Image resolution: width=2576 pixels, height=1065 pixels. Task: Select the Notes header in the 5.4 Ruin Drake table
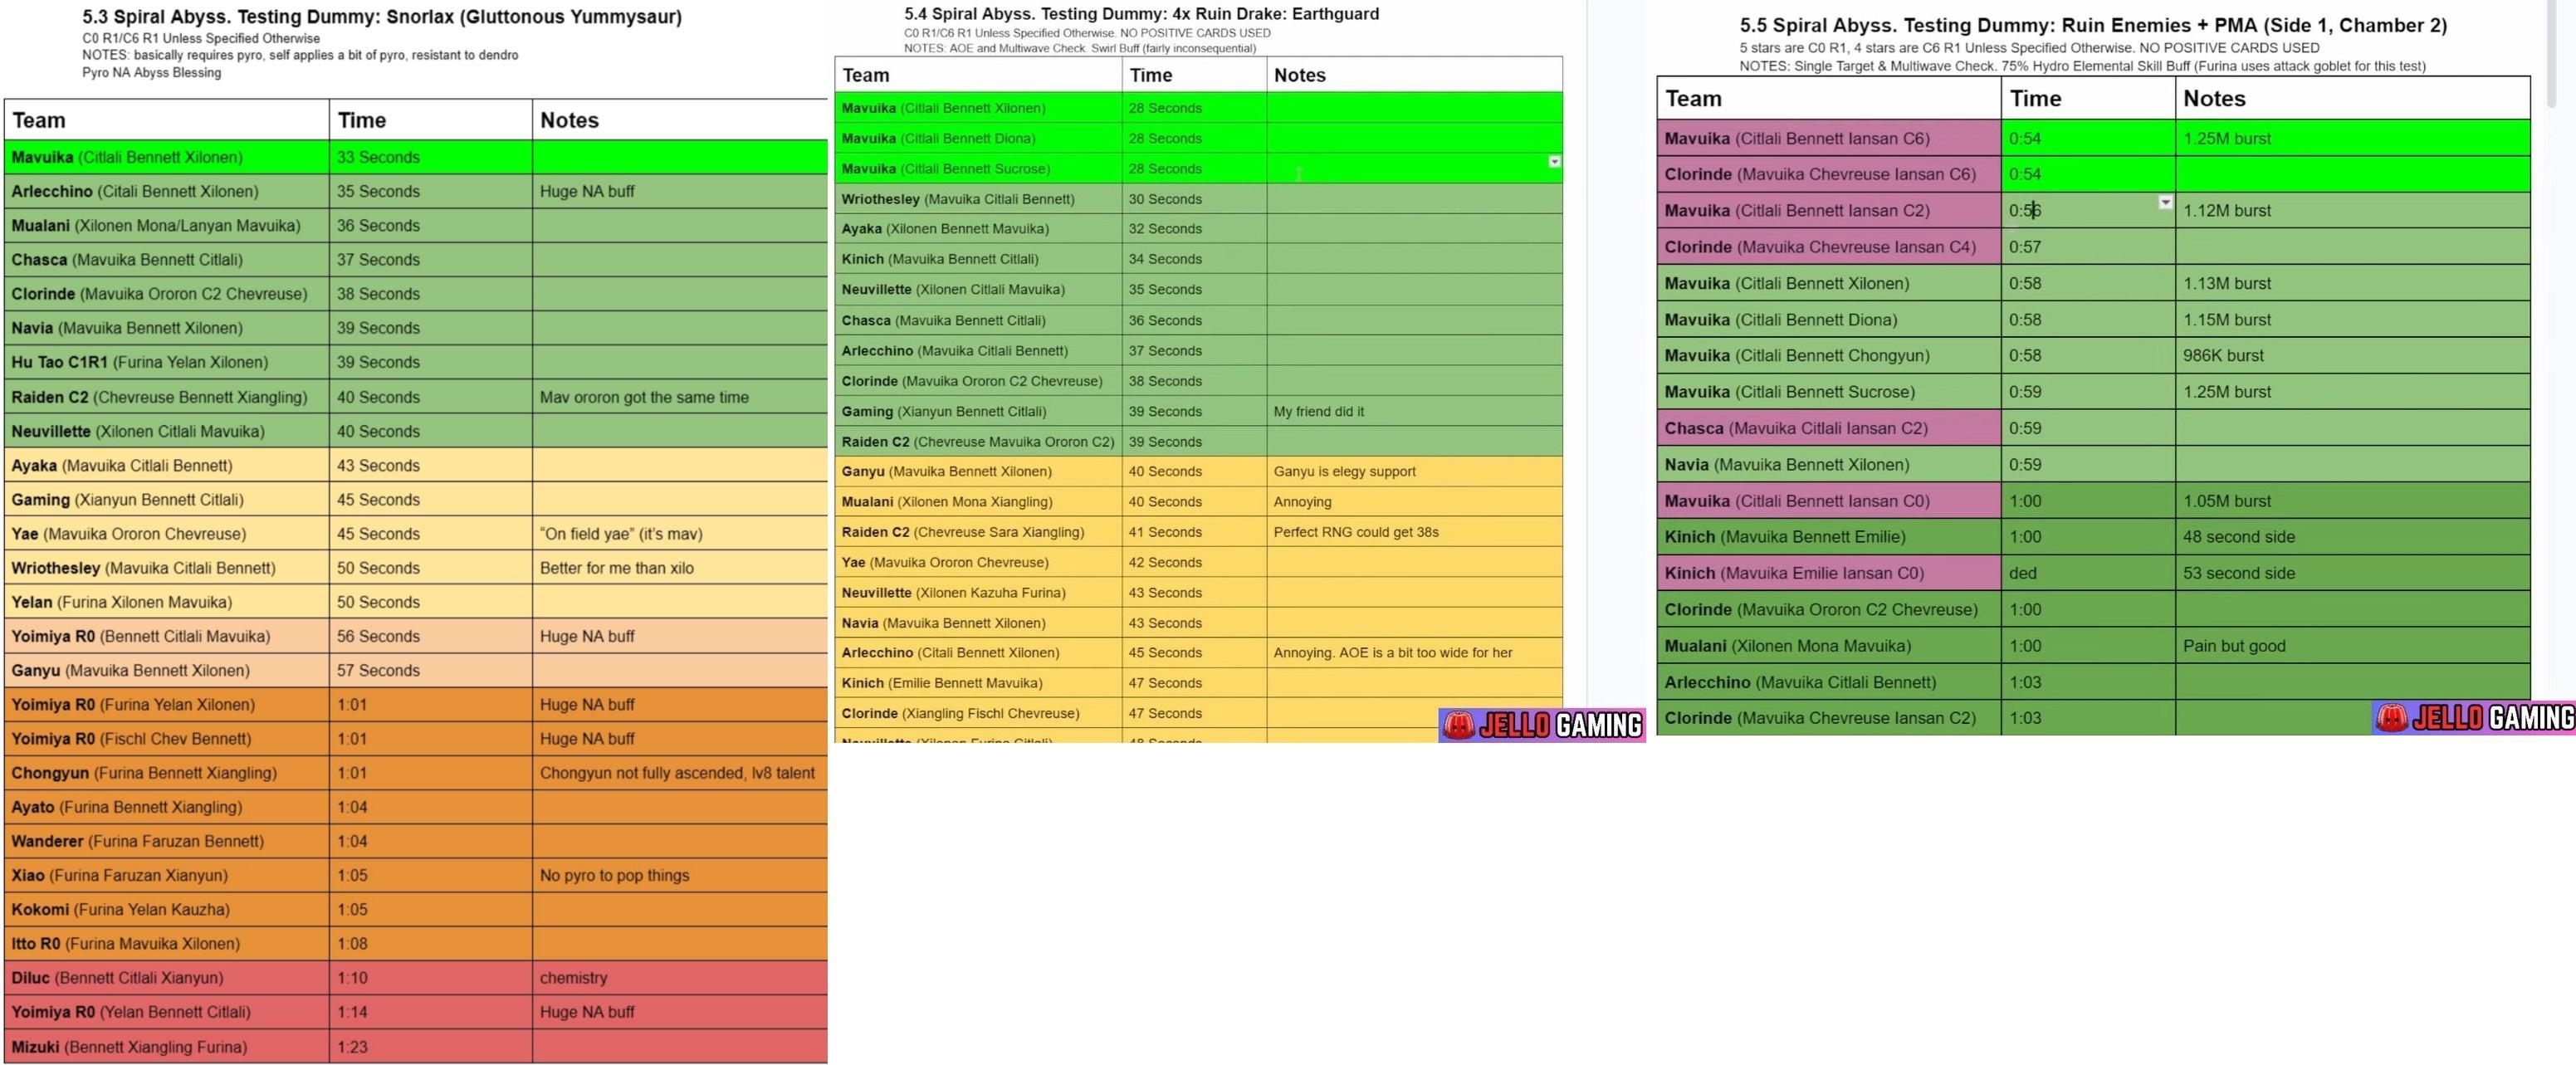[x=1414, y=75]
